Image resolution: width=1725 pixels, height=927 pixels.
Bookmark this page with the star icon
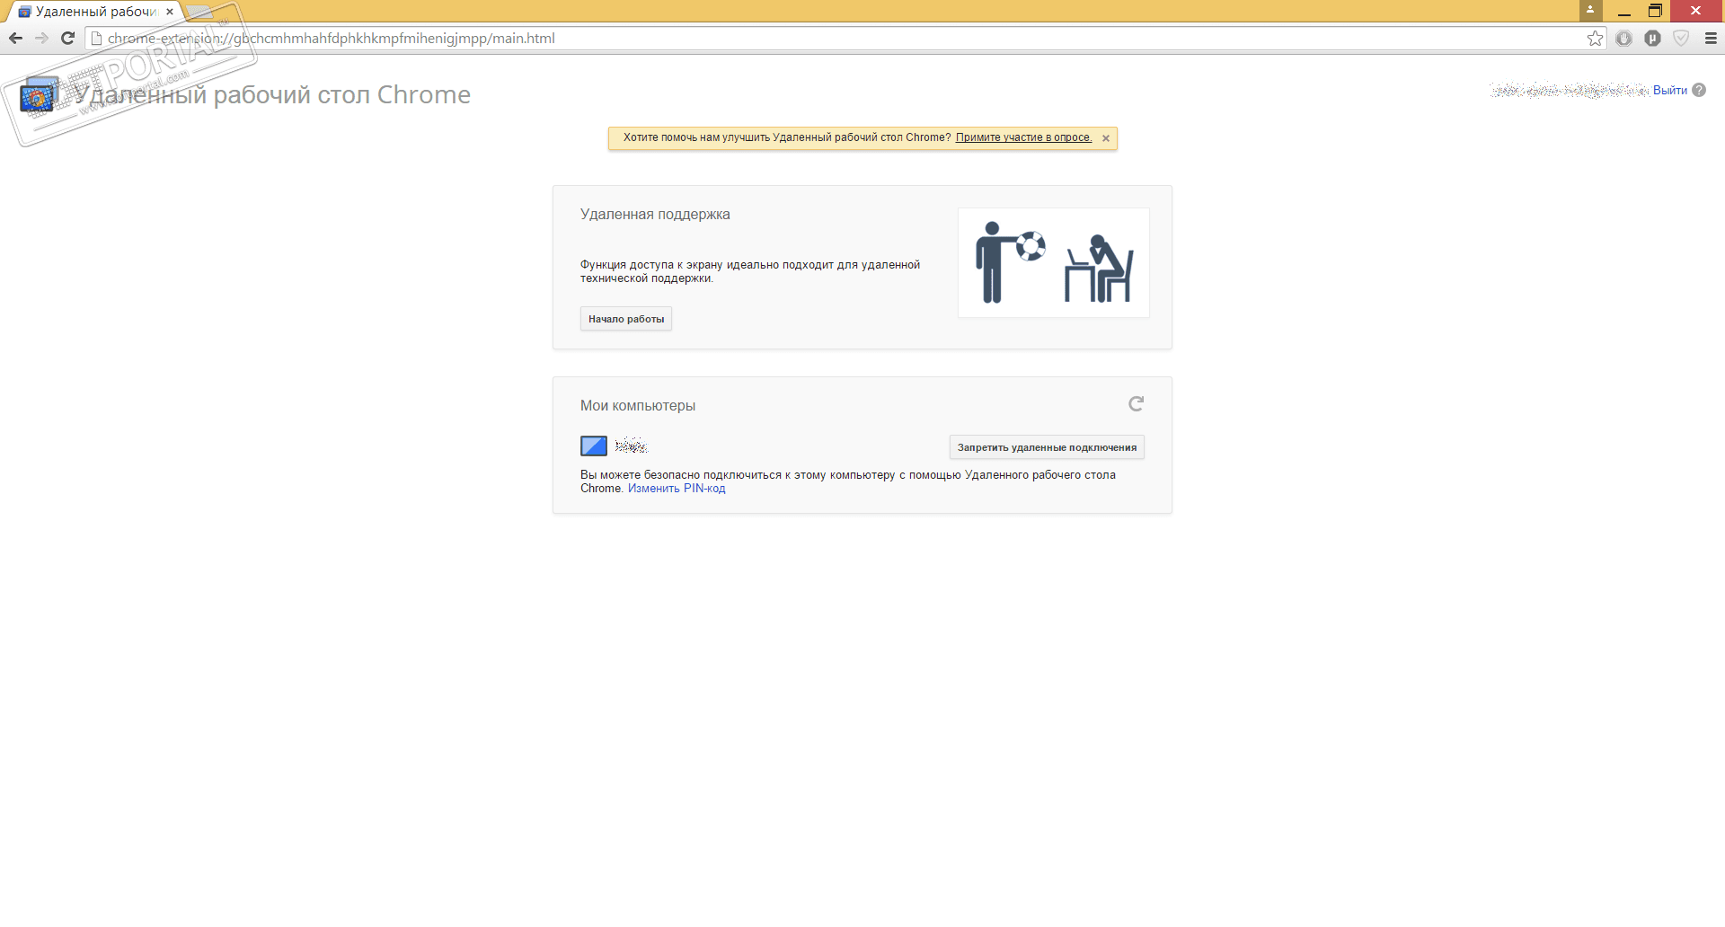point(1596,38)
